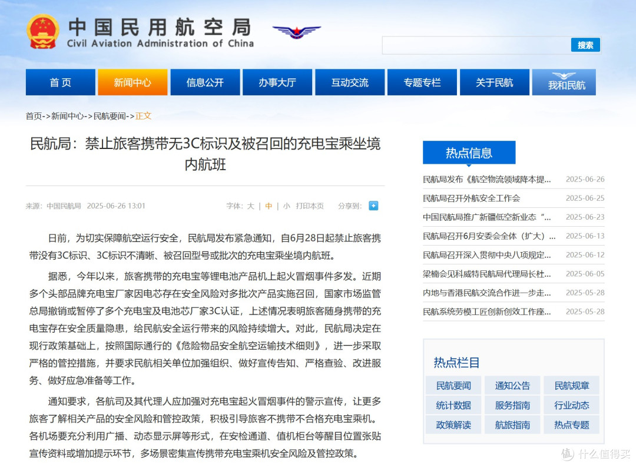Click source text 来源：中国民航局

pyautogui.click(x=54, y=206)
